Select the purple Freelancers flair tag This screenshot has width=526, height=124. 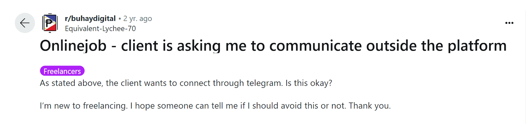[x=62, y=71]
